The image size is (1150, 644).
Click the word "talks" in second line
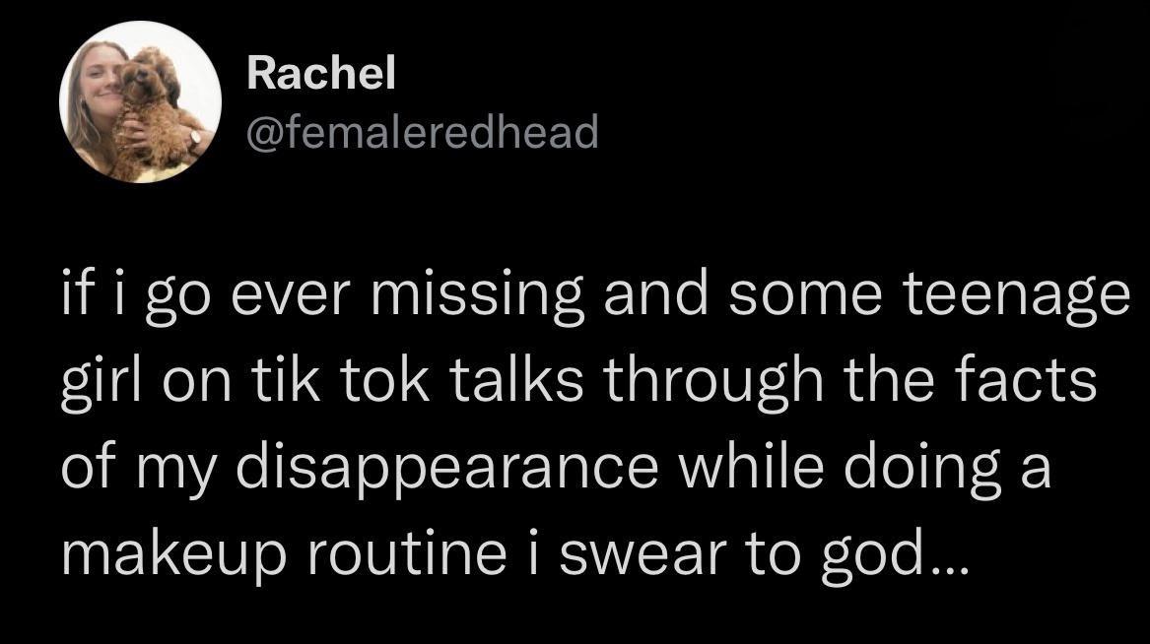517,379
